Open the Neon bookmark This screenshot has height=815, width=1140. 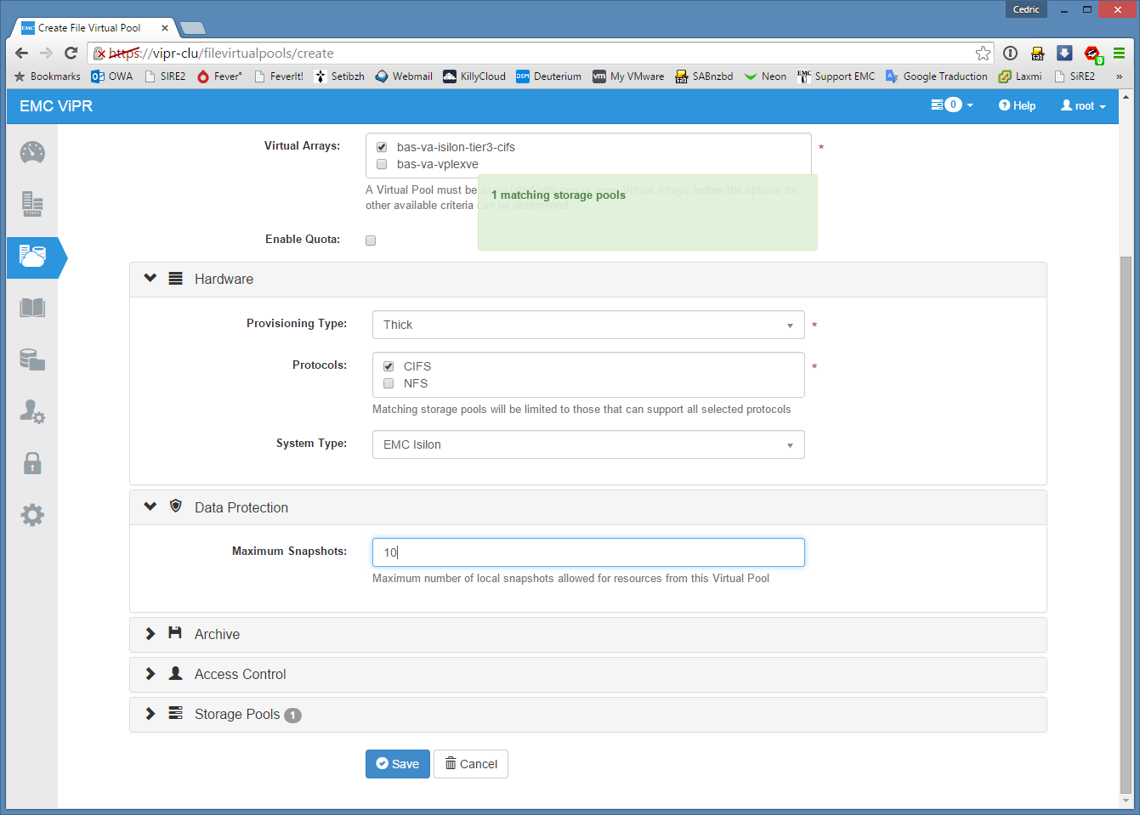[x=765, y=76]
